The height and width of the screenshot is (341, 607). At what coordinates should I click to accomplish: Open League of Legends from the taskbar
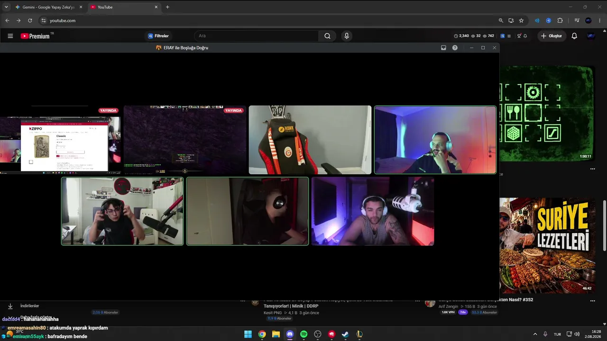pyautogui.click(x=359, y=334)
